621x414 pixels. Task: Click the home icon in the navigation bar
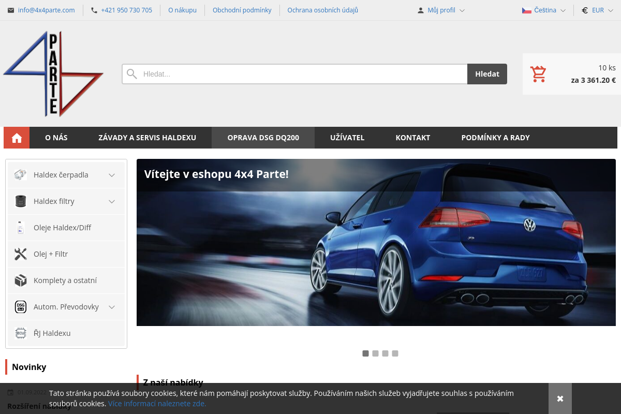tap(16, 137)
